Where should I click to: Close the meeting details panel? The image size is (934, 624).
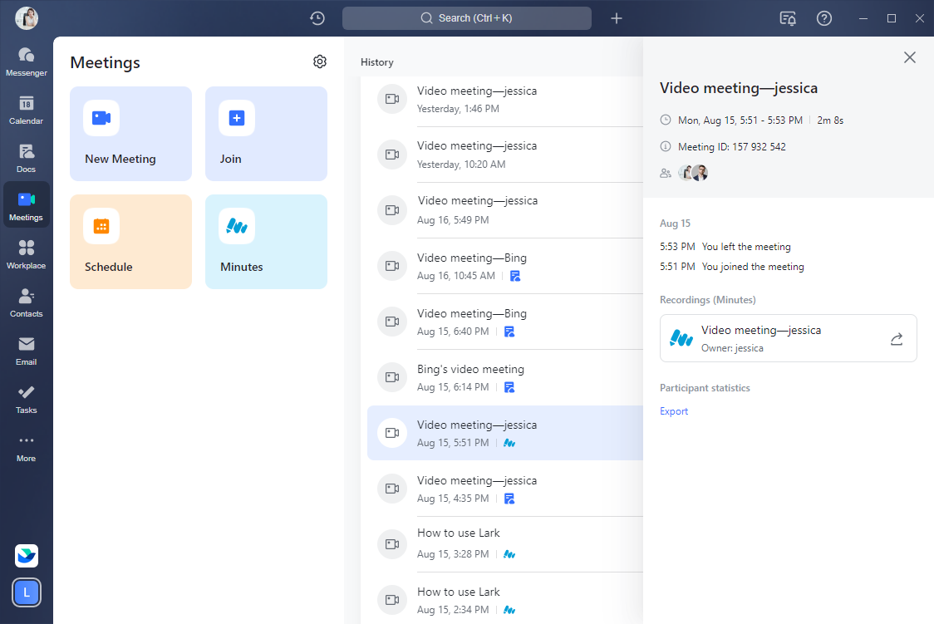click(x=910, y=57)
